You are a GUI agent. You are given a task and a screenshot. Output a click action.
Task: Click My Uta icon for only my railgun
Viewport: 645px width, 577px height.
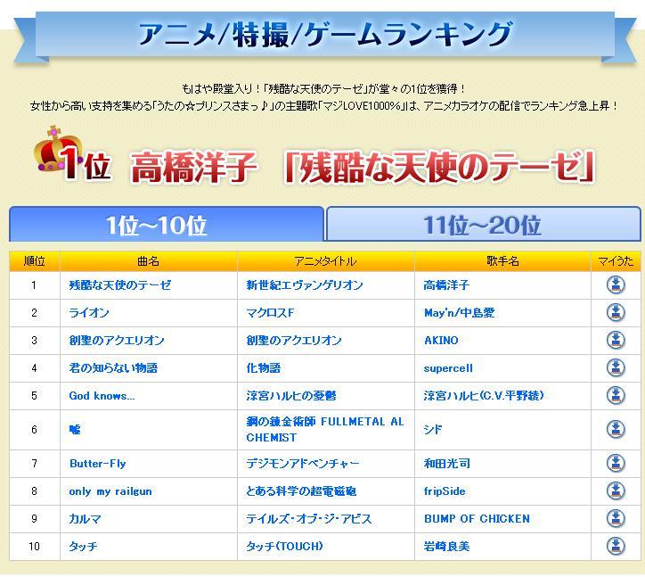tap(615, 491)
